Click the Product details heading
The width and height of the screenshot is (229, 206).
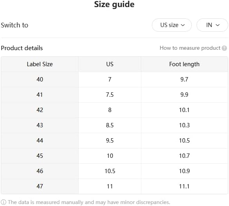[x=22, y=48]
